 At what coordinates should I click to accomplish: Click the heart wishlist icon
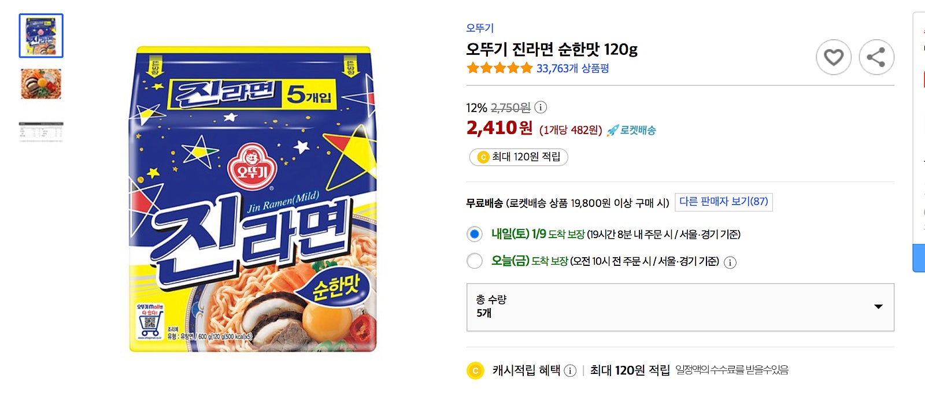(833, 57)
